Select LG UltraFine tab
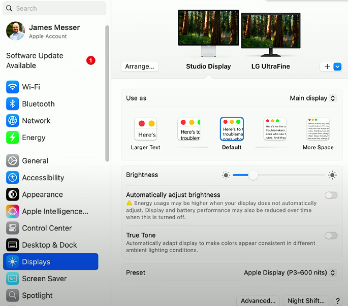This screenshot has width=348, height=306. tap(271, 66)
